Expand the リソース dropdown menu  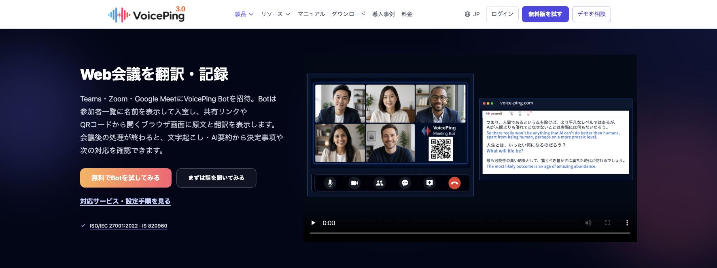[276, 14]
